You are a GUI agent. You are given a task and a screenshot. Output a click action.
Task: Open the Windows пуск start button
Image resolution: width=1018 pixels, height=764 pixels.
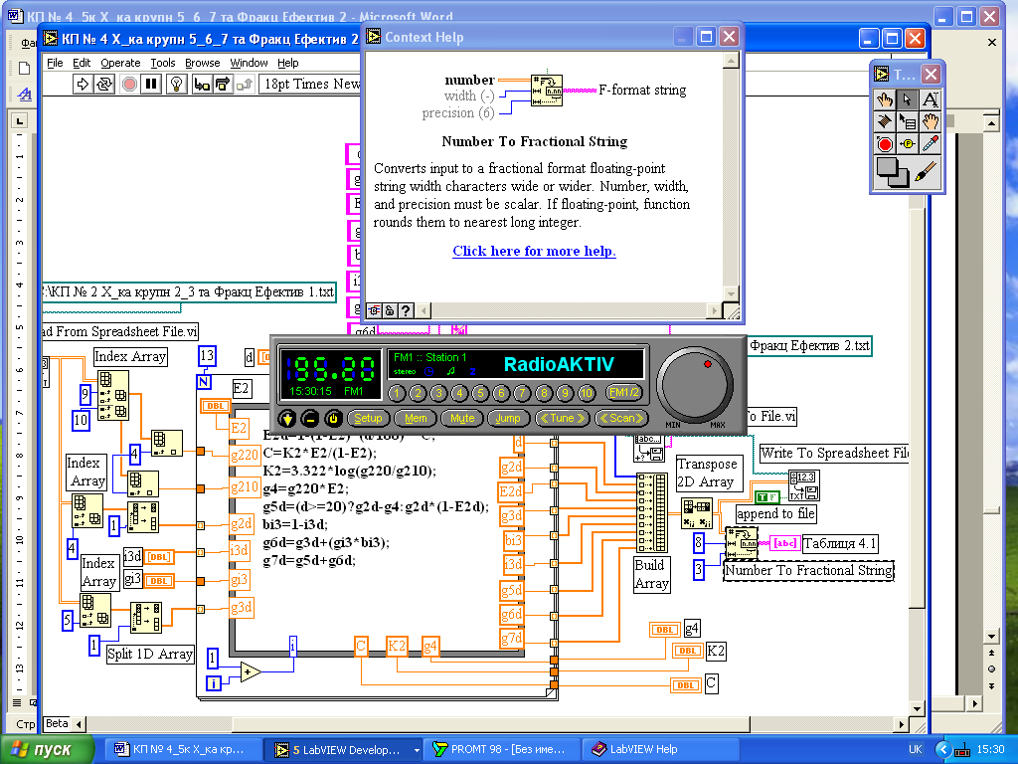pos(48,750)
